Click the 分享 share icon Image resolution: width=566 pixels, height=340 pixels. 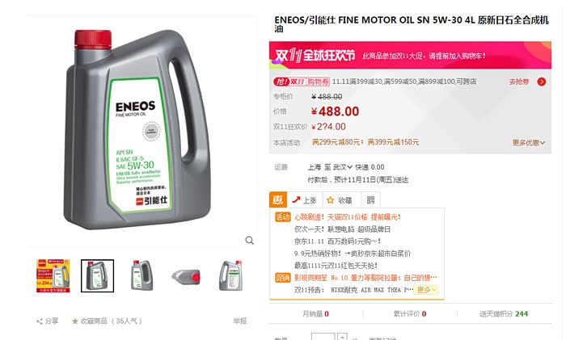[40, 321]
